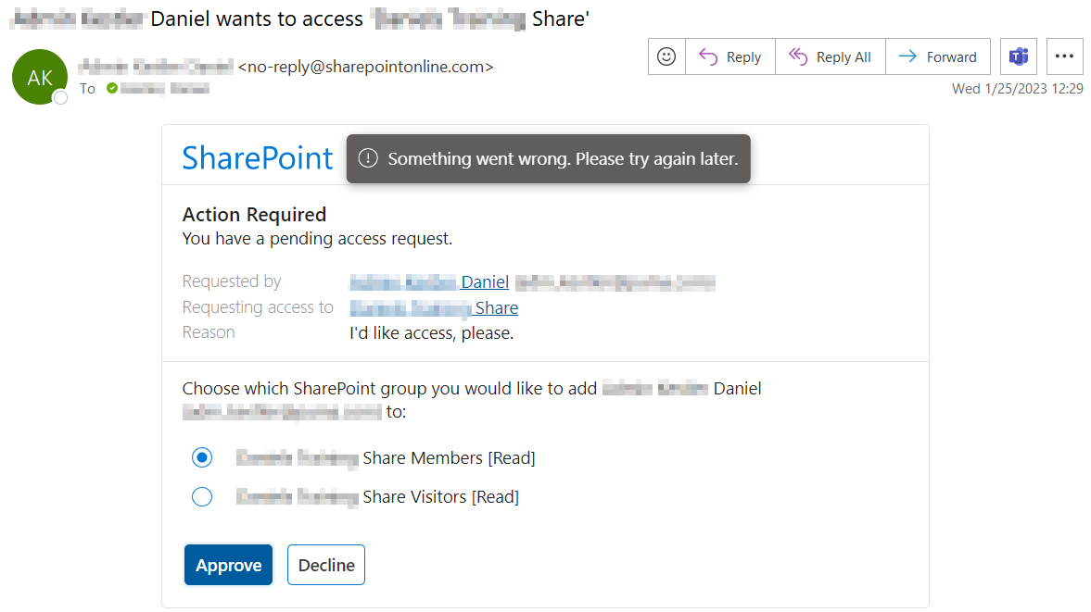Select the Reply arrow icon

[x=708, y=56]
